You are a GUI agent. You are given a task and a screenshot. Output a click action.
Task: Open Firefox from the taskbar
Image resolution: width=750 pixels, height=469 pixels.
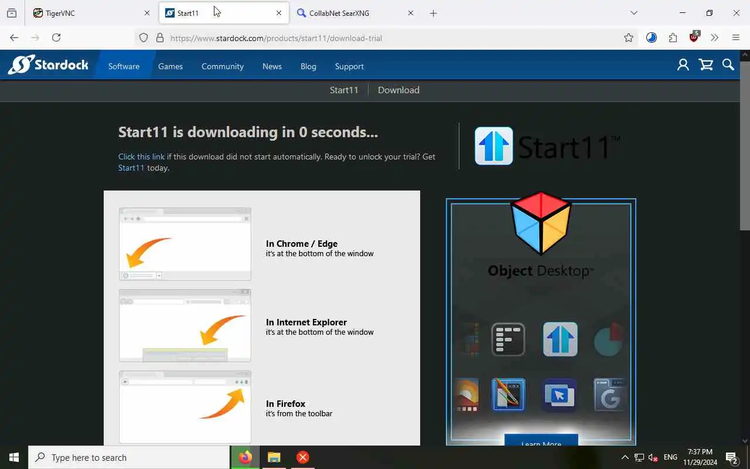246,457
